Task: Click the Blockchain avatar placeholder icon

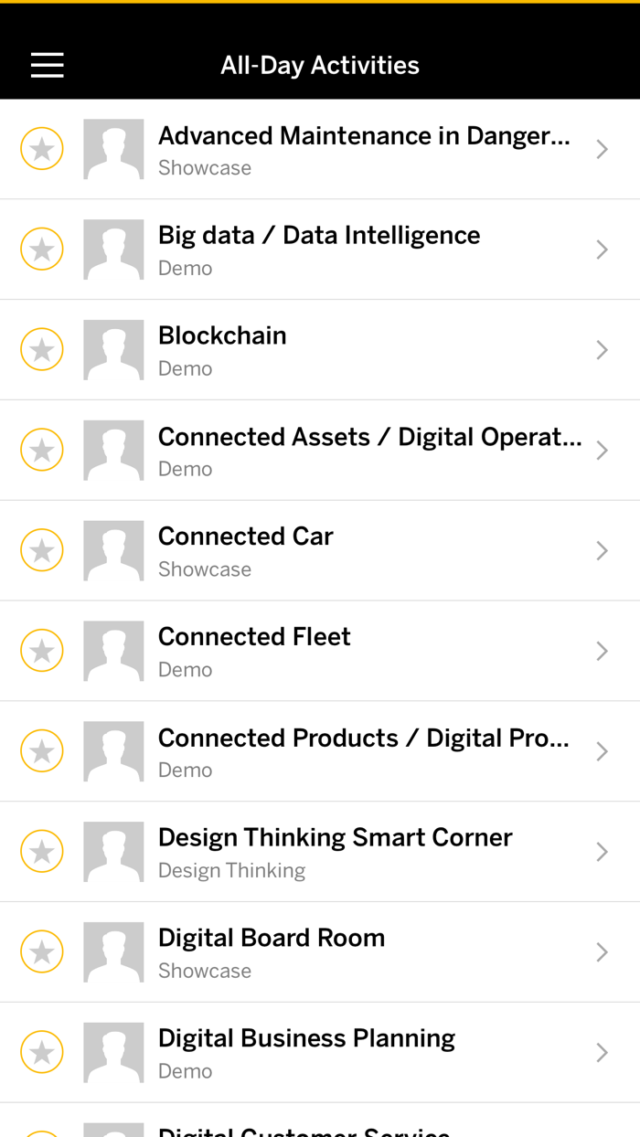Action: coord(112,350)
